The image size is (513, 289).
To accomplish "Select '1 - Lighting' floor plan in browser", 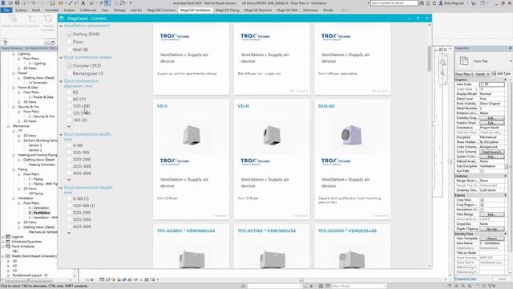I will click(37, 63).
